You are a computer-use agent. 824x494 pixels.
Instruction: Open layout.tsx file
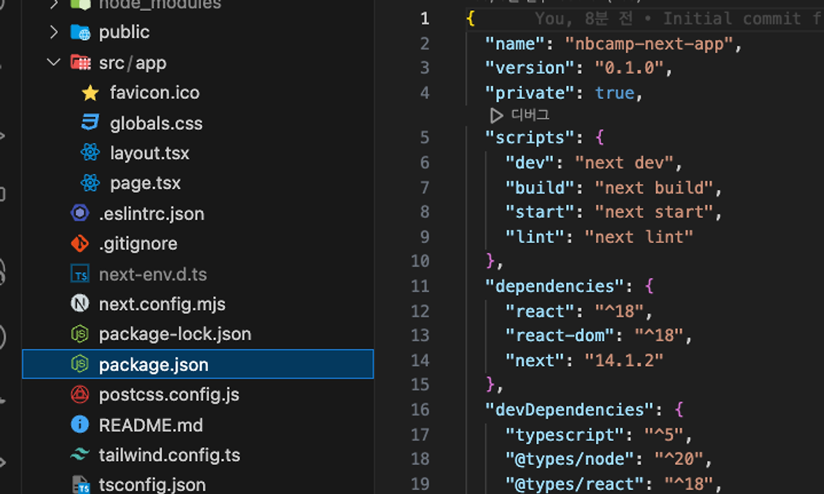pyautogui.click(x=149, y=153)
